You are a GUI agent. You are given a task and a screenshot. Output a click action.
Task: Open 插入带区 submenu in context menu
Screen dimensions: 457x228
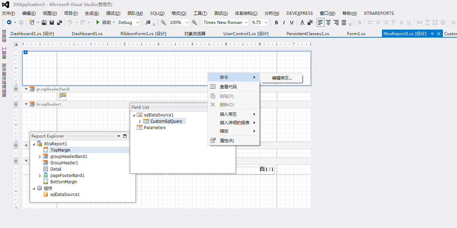tap(234, 114)
